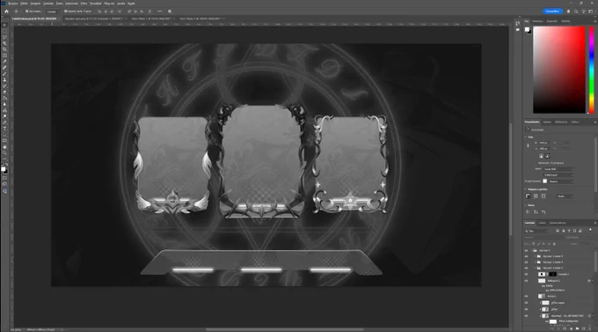Select the Eraser tool
The image size is (598, 332).
4,92
